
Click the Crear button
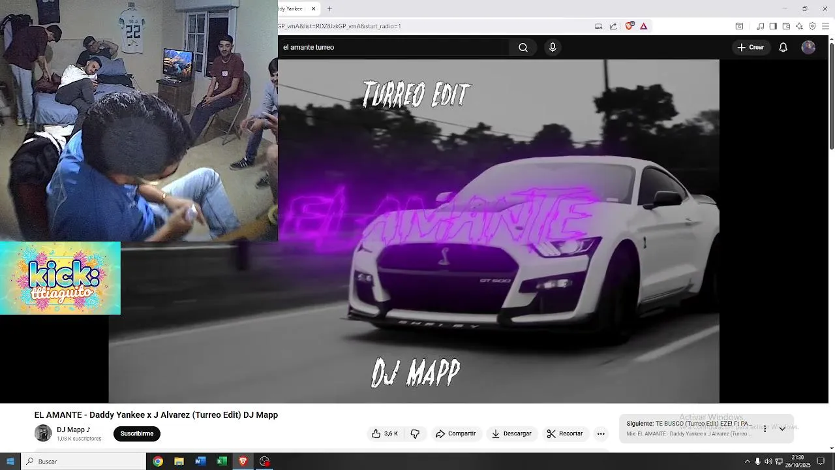(750, 47)
